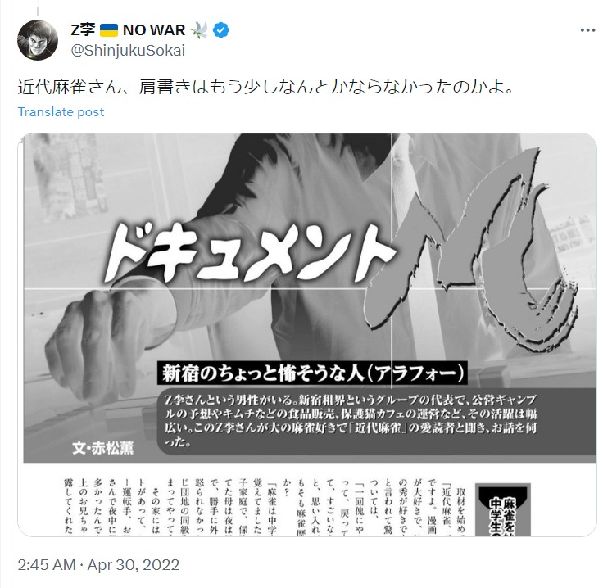Open the @ShinjukuSokai handle link
The height and width of the screenshot is (588, 603).
point(128,50)
